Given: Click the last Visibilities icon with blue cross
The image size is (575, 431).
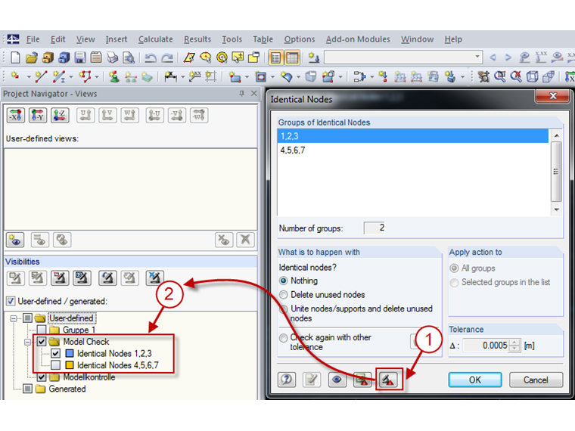Looking at the screenshot, I should pyautogui.click(x=154, y=278).
